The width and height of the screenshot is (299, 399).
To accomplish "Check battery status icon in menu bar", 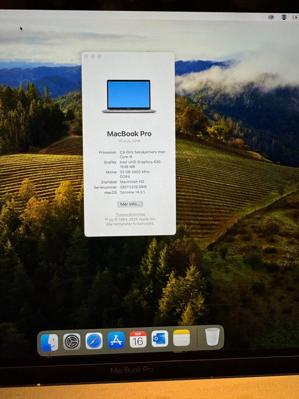I will click(295, 17).
